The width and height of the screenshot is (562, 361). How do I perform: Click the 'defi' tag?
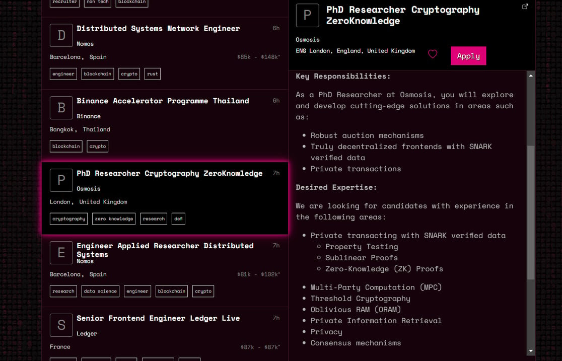coord(178,219)
